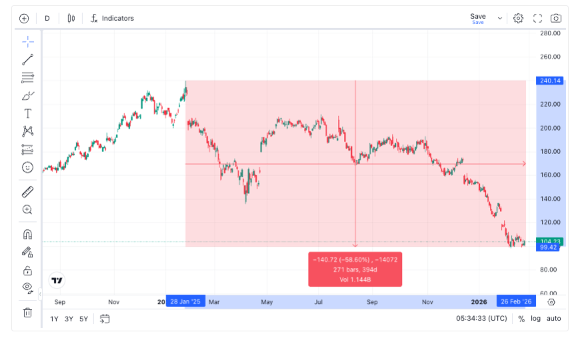
Task: Toggle the log scale option
Action: 535,319
